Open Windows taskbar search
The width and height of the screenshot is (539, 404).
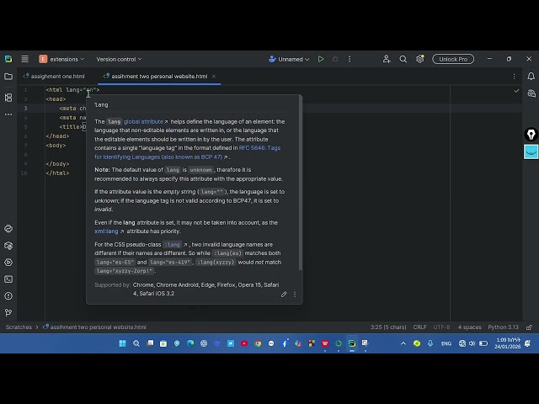coord(136,343)
